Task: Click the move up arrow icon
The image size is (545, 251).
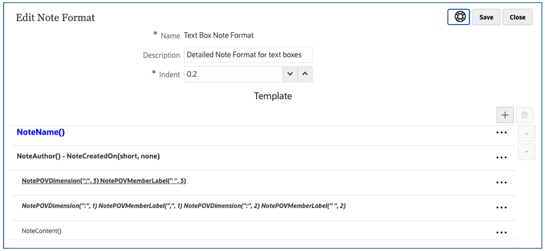Action: [526, 134]
